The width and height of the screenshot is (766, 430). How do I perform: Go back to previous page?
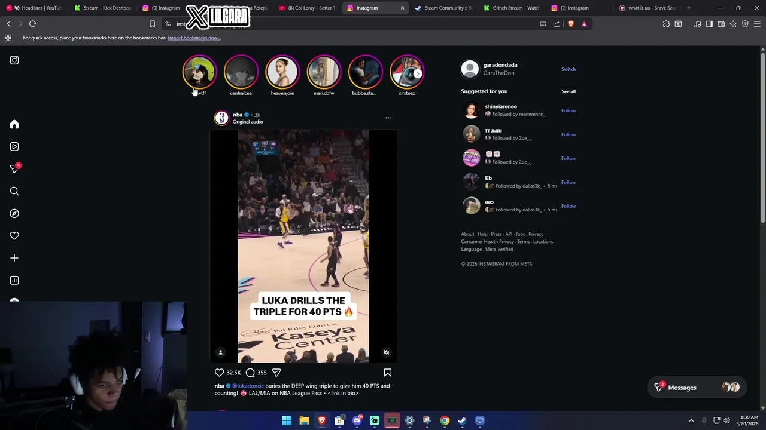point(8,24)
